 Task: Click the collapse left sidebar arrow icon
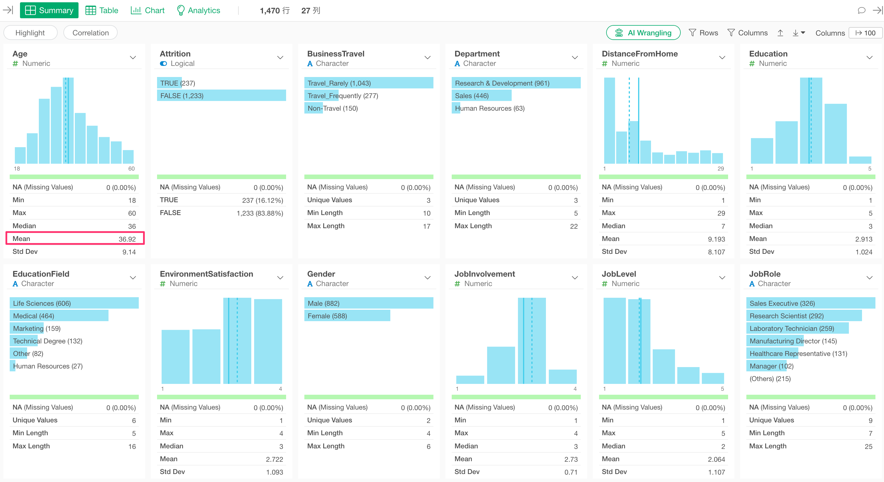coord(7,10)
